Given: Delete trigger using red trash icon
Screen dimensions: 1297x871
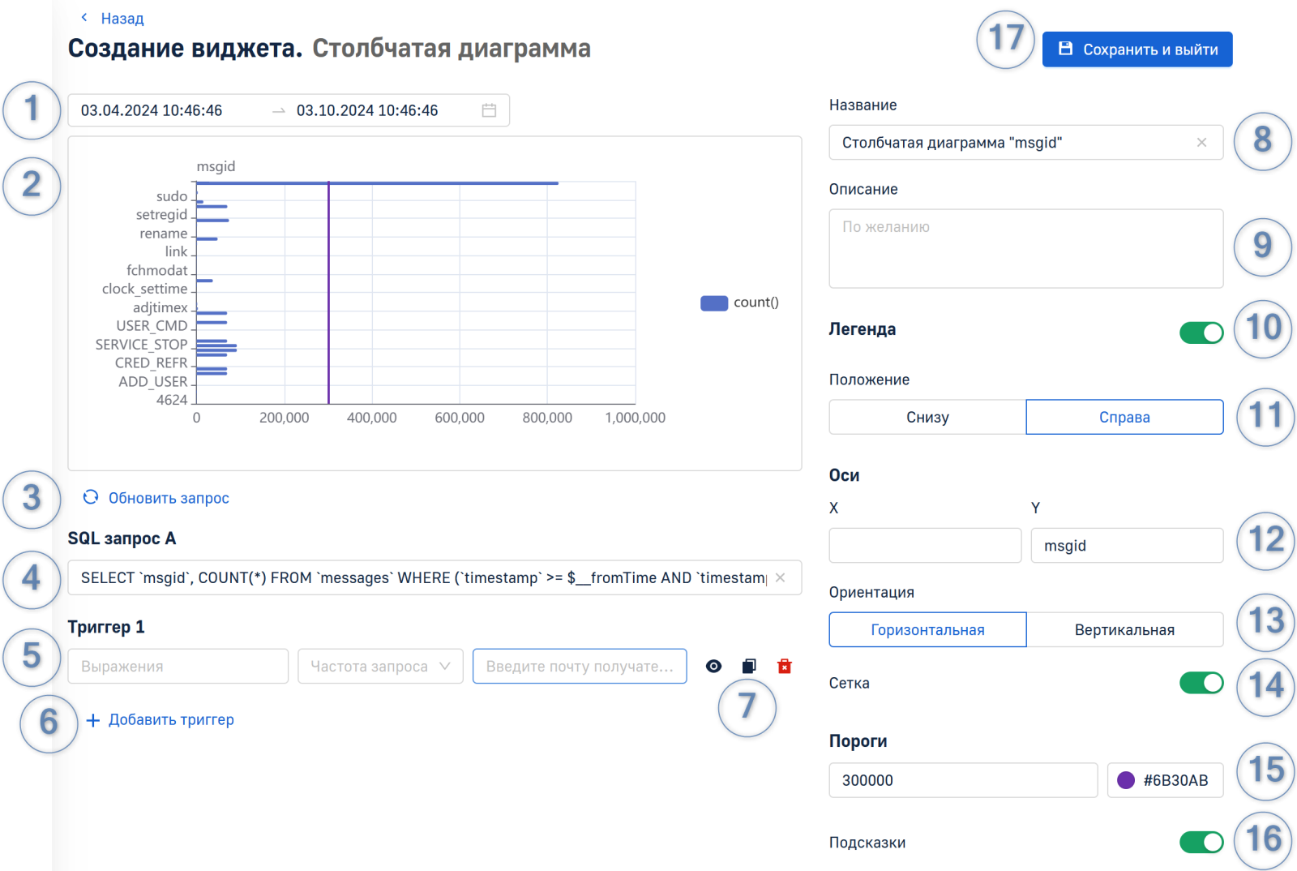Looking at the screenshot, I should pyautogui.click(x=784, y=666).
